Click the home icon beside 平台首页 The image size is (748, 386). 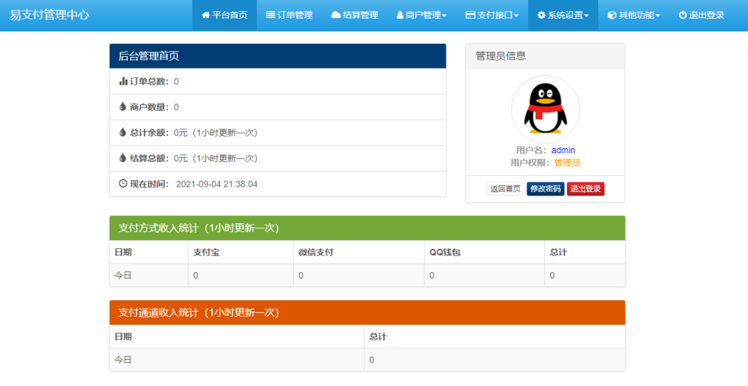[x=206, y=15]
